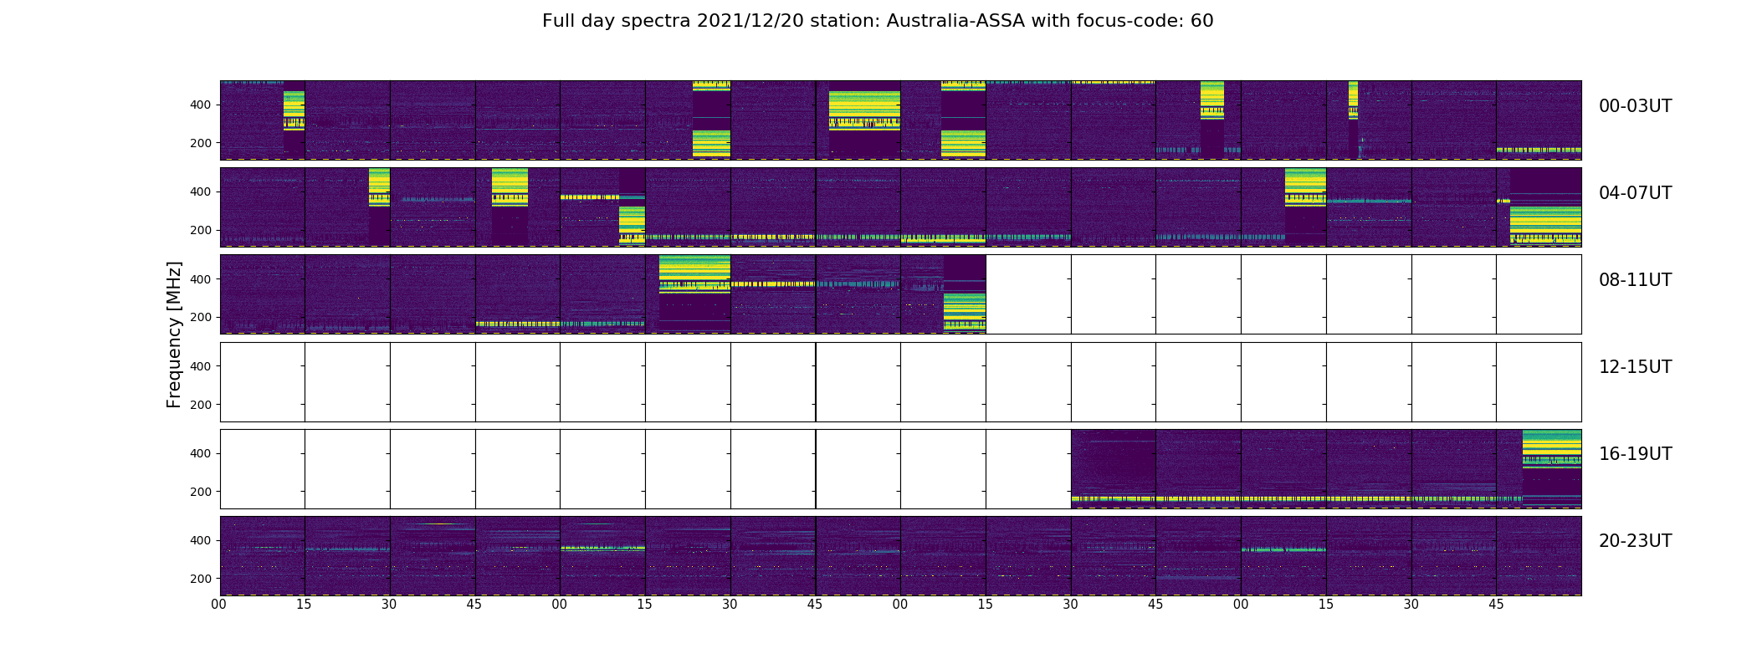Image resolution: width=1757 pixels, height=669 pixels.
Task: Open the 01:45–02:00 UT panel with wide yellow burst
Action: pyautogui.click(x=858, y=120)
